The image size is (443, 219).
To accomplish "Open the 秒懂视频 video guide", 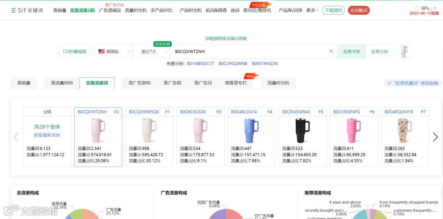I will click(74, 52).
